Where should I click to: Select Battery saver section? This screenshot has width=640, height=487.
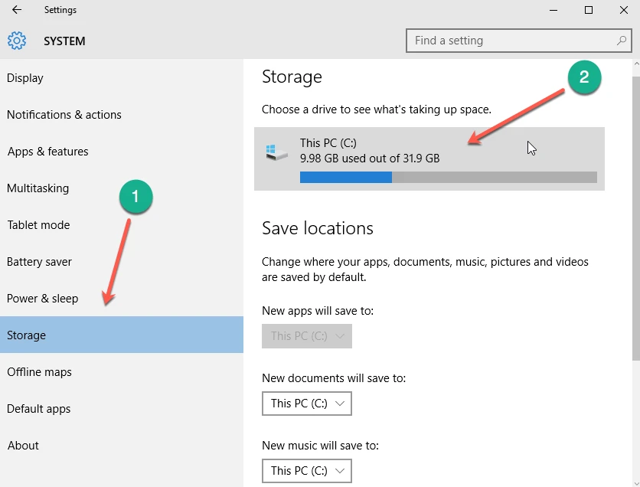39,262
